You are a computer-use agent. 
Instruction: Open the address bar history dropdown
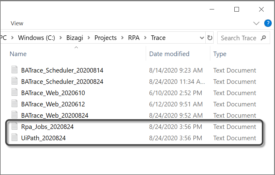pyautogui.click(x=202, y=38)
